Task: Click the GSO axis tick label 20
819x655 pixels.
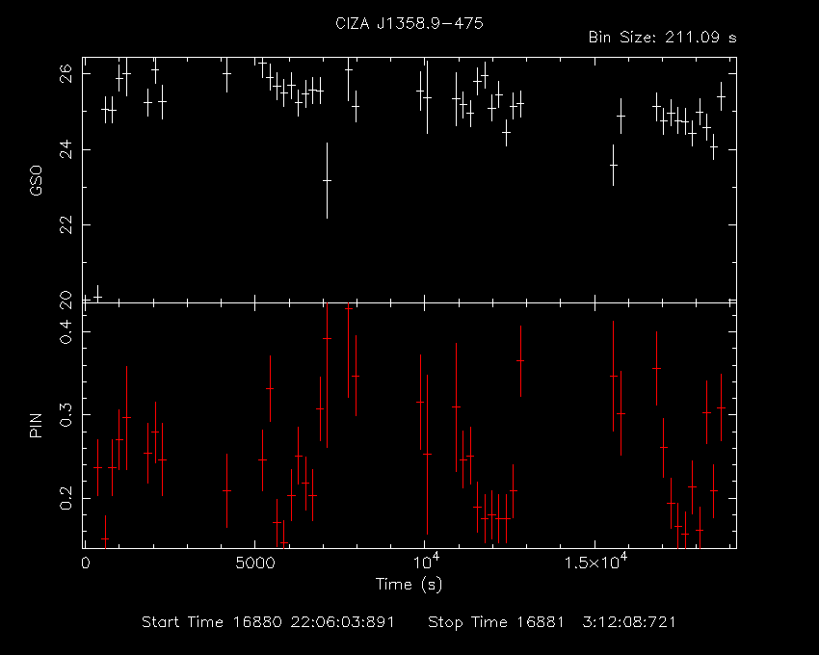Action: coord(66,300)
